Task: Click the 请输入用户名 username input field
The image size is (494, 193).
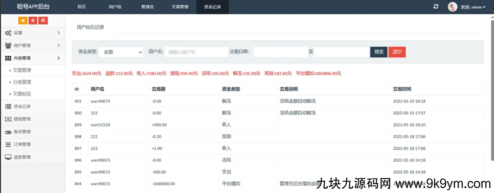Action: click(196, 52)
